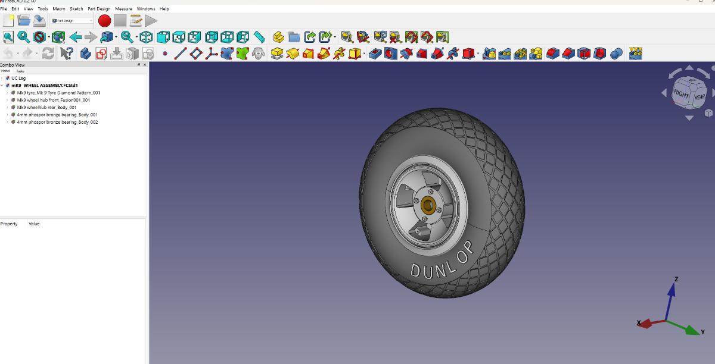This screenshot has width=715, height=364.
Task: Open the Measure menu
Action: pos(124,9)
